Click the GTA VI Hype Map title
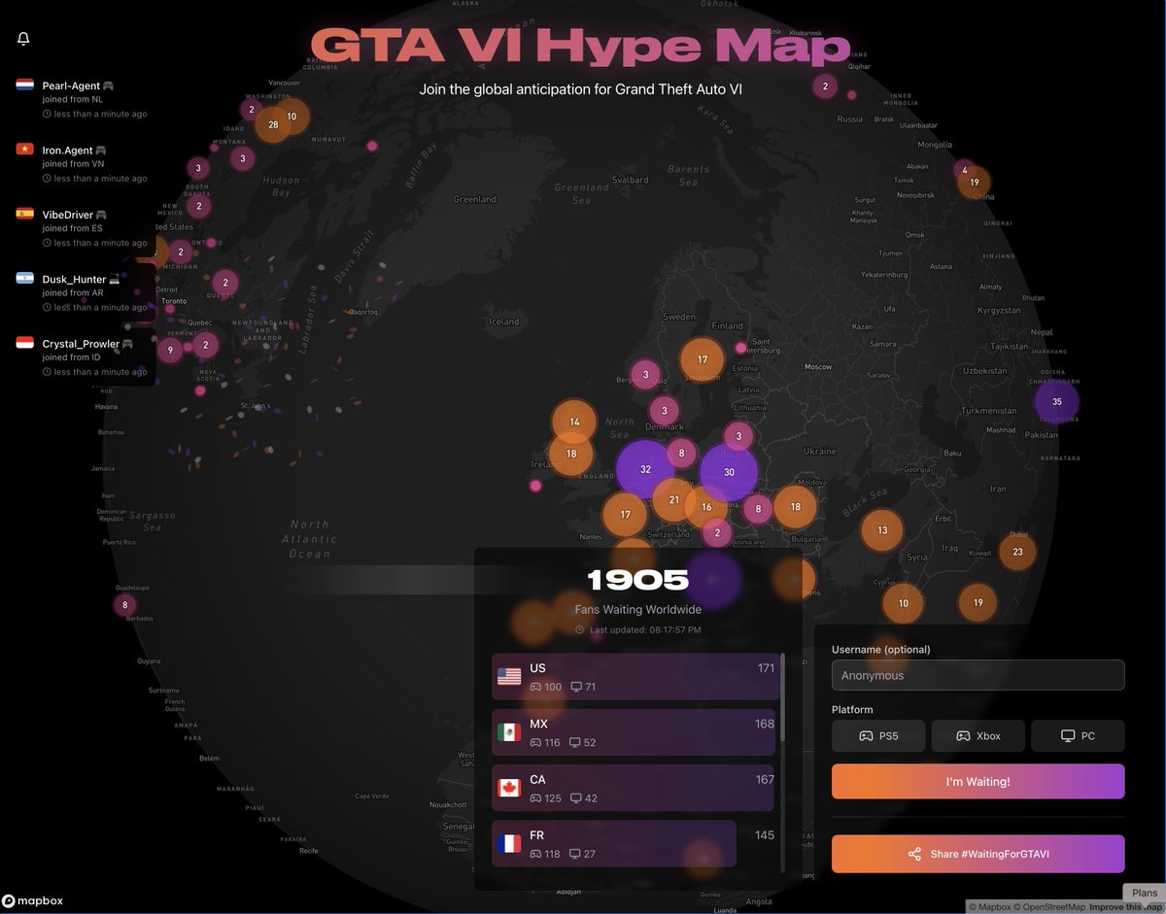The image size is (1166, 914). pyautogui.click(x=581, y=46)
